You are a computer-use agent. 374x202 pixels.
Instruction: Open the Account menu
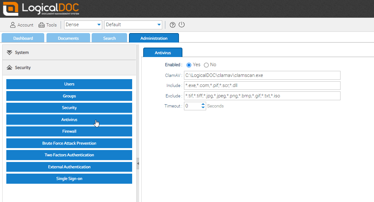coord(21,25)
